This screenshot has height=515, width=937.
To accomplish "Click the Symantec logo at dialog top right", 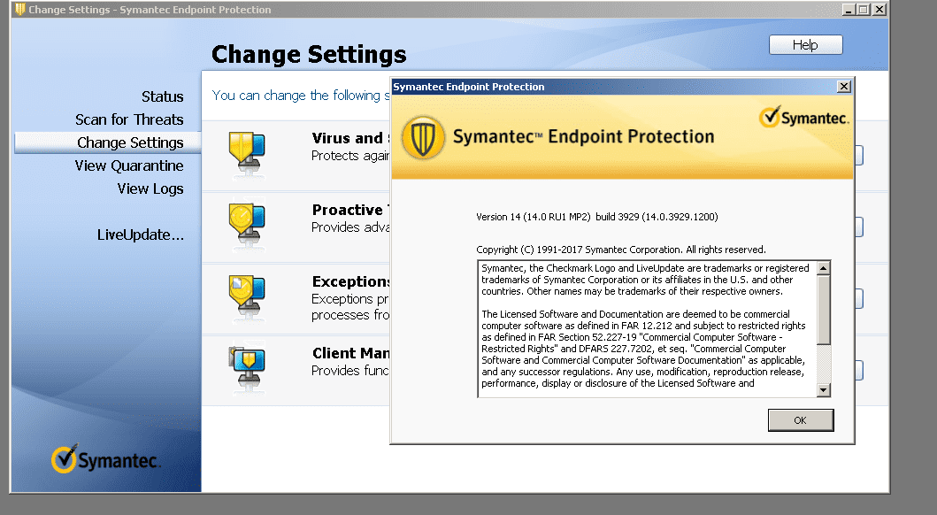I will 804,117.
